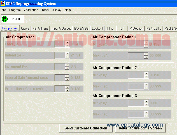
Task: Increase Rating 3 Max (psi) value
Action: (x=146, y=113)
